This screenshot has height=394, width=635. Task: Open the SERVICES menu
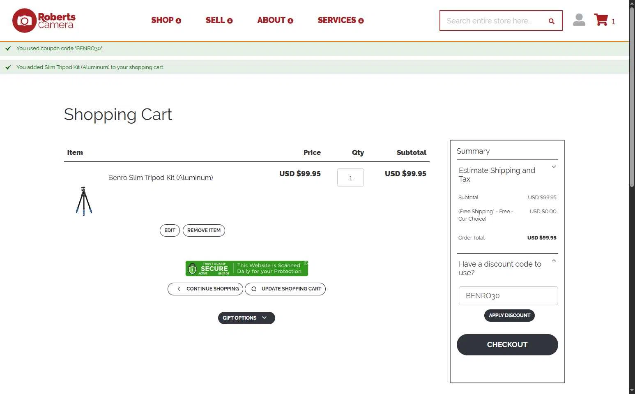(x=341, y=20)
